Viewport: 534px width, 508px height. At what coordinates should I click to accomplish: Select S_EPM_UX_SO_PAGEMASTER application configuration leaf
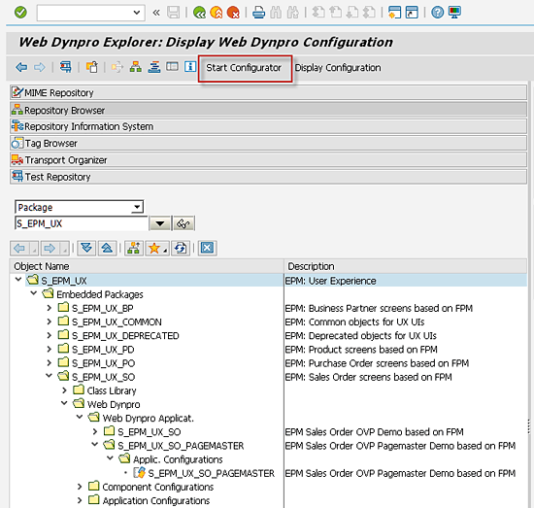(211, 473)
